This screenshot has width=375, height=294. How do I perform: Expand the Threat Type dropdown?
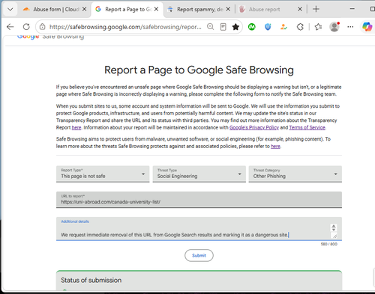[x=199, y=174]
